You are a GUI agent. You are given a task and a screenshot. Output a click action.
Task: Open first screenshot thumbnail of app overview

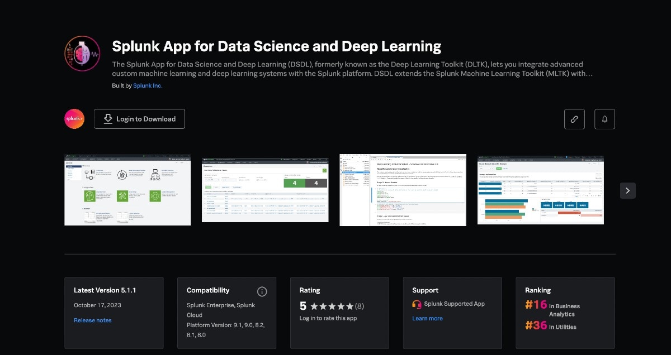(x=127, y=190)
